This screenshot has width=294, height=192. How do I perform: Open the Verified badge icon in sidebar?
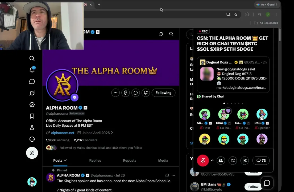pyautogui.click(x=32, y=105)
